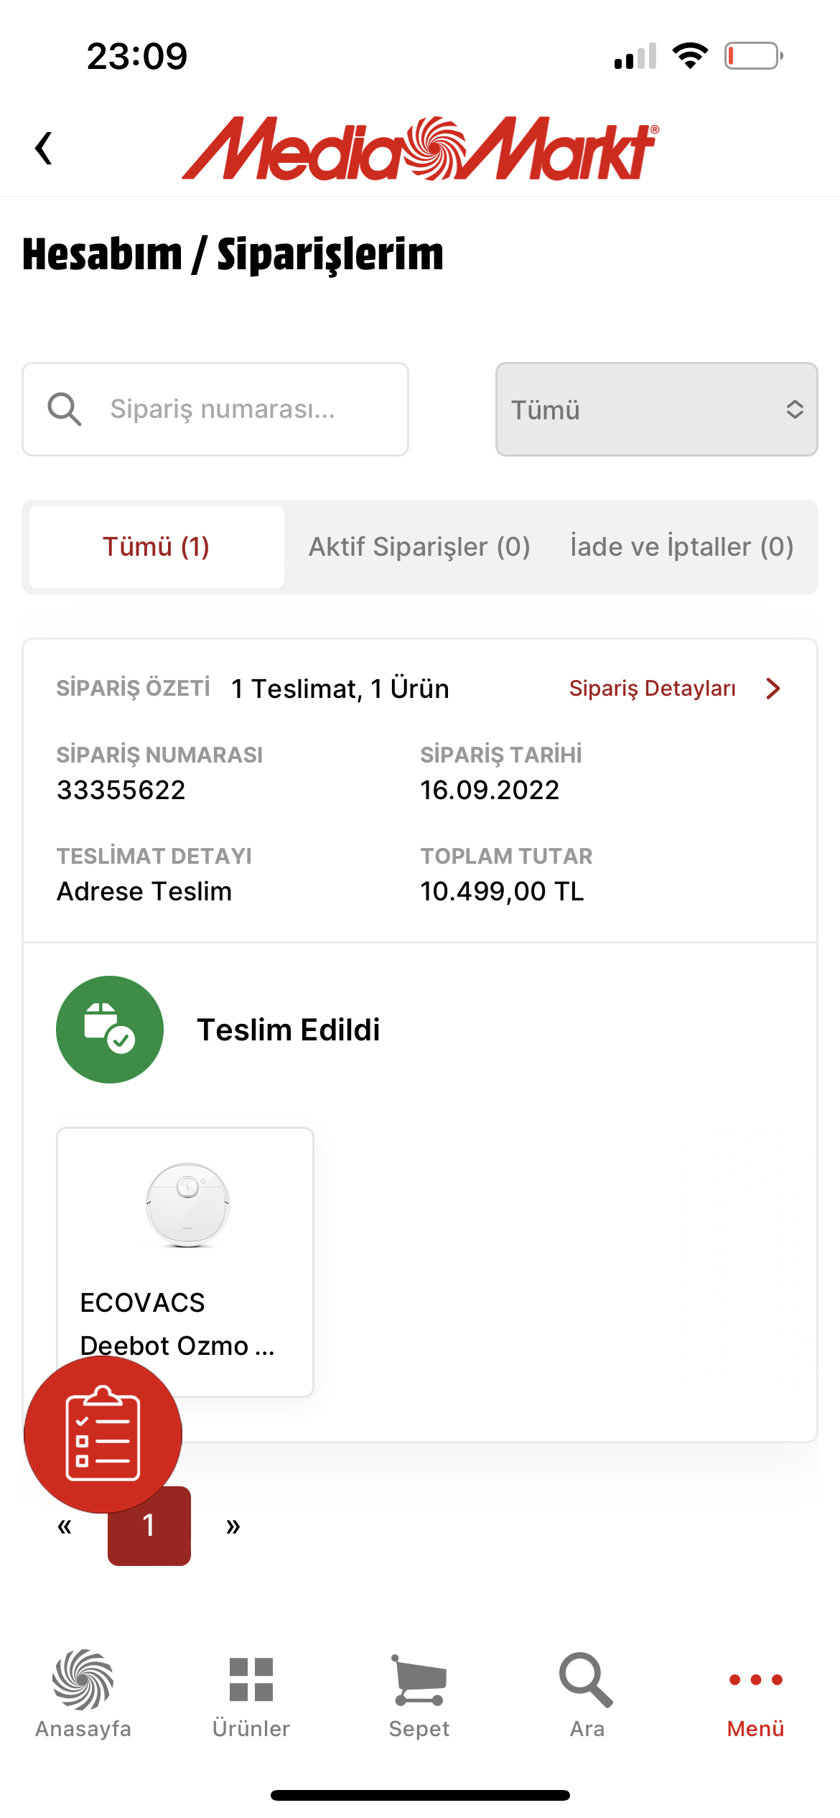Click total amount 10.499,00 TL

[502, 892]
